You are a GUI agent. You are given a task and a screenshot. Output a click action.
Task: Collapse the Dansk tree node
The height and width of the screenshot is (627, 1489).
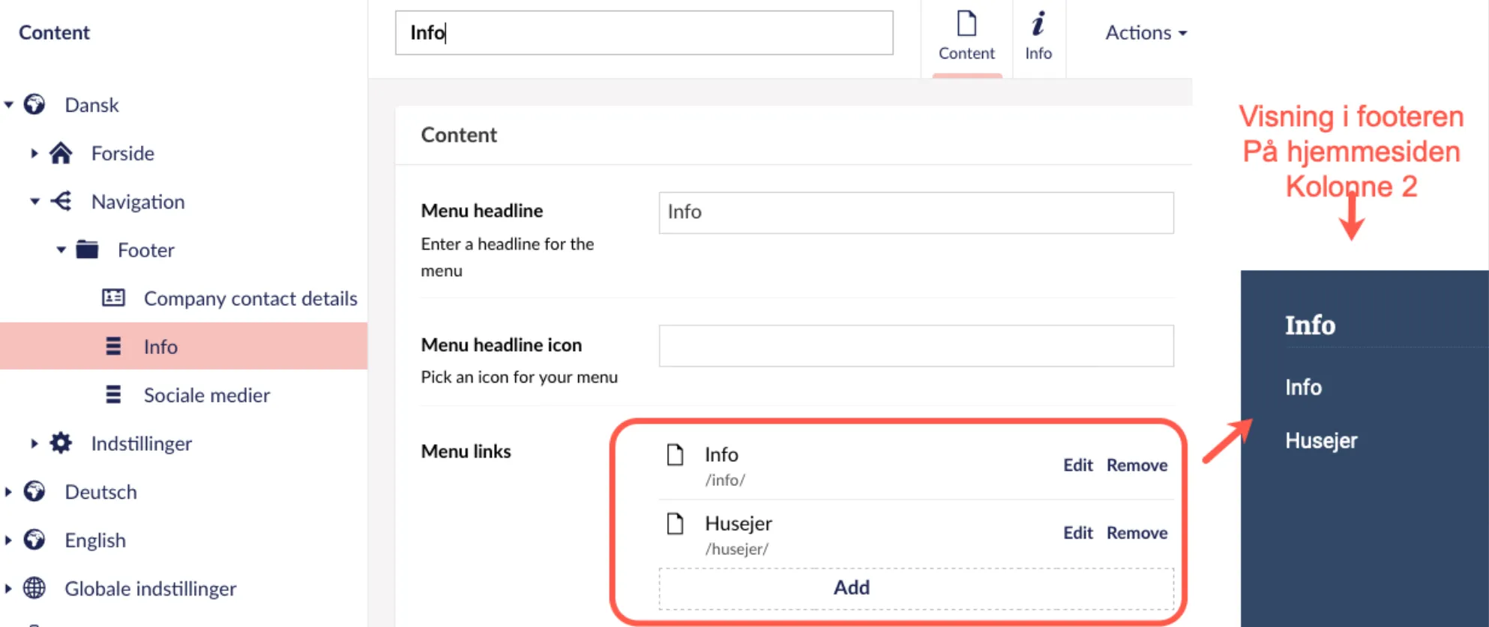tap(9, 105)
